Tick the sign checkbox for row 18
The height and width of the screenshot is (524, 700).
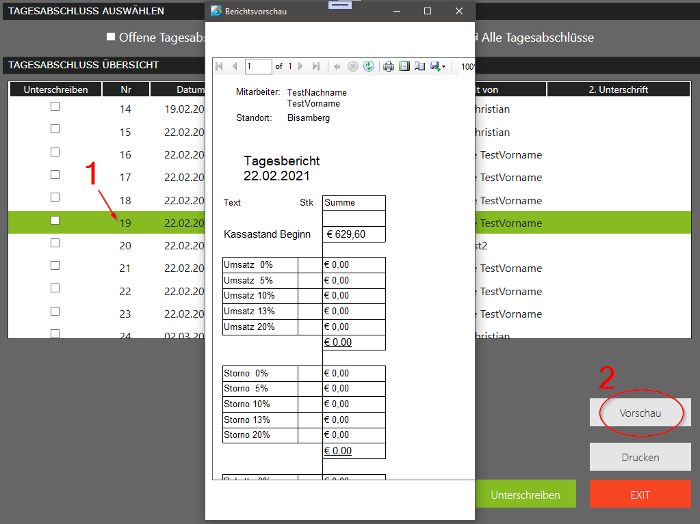pos(55,197)
